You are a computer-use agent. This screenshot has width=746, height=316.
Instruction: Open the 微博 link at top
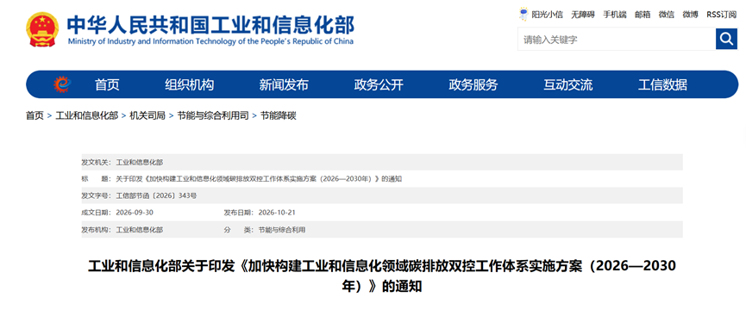[690, 15]
